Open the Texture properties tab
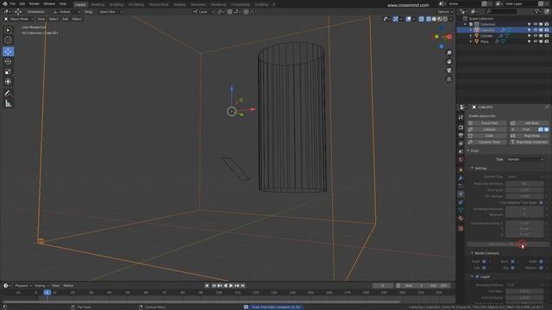The height and width of the screenshot is (310, 552). pyautogui.click(x=461, y=228)
